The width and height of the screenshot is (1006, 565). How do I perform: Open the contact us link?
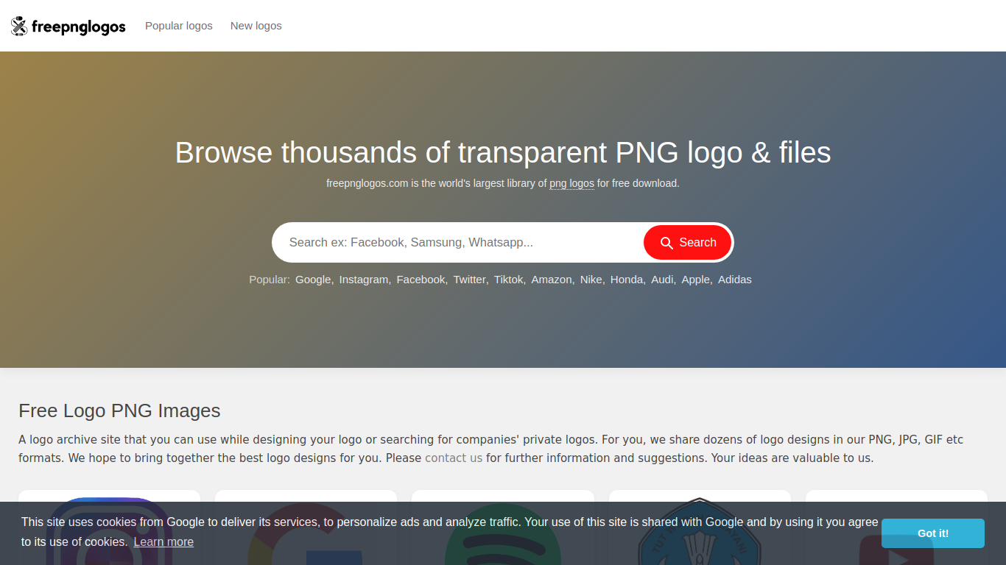click(454, 458)
